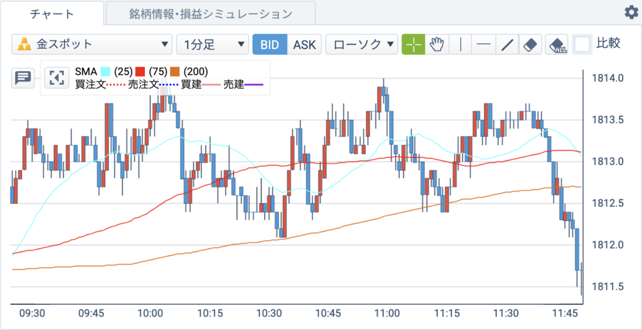Activate the eraser tool
This screenshot has width=642, height=330.
pos(530,45)
